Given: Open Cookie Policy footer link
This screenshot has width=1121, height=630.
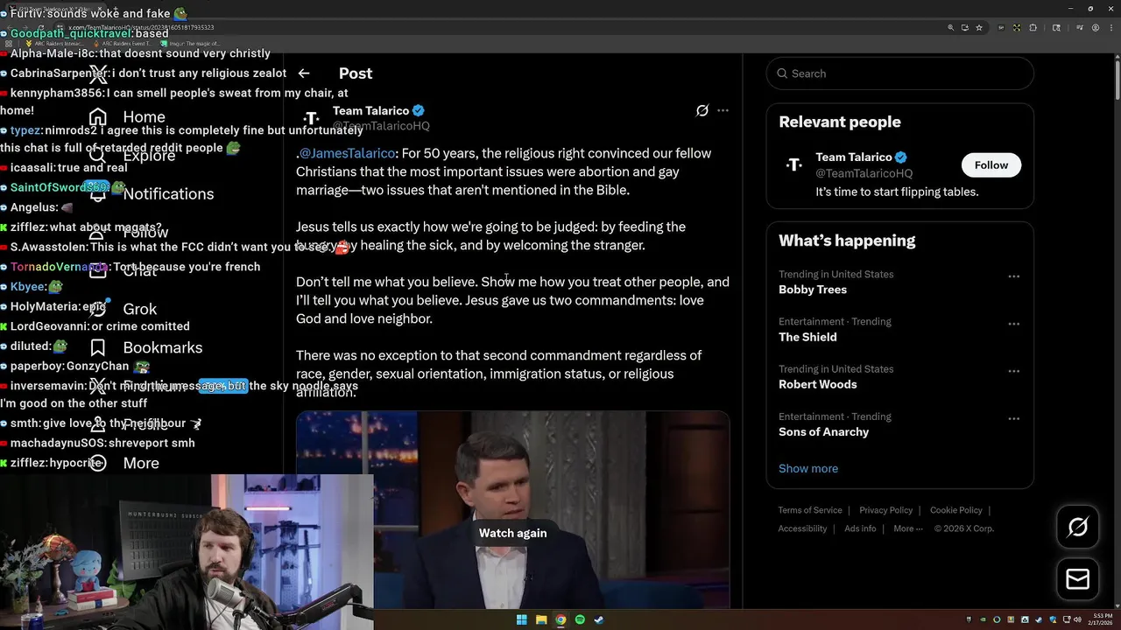Looking at the screenshot, I should point(955,510).
